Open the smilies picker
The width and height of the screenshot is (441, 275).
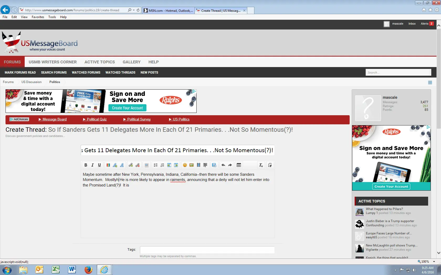(x=185, y=165)
